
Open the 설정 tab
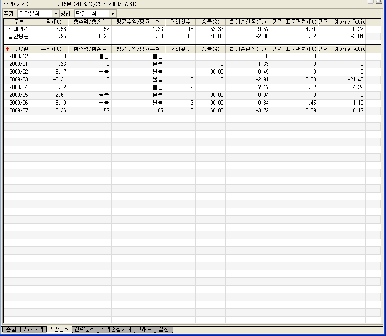point(164,330)
